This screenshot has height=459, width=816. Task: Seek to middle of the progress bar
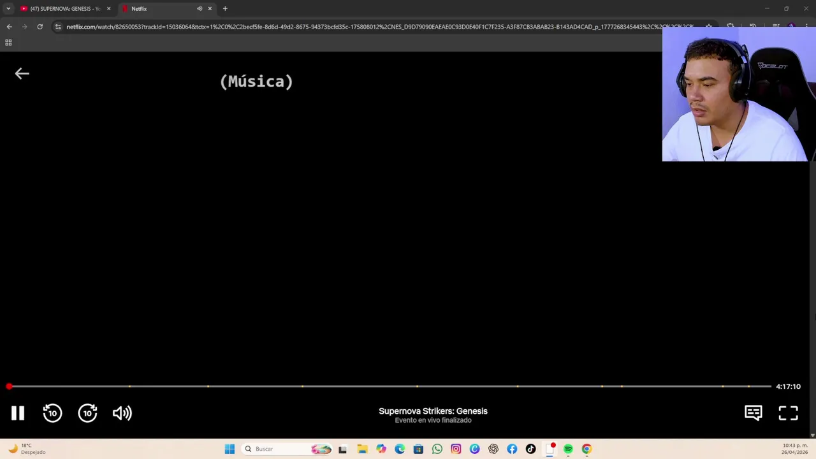pyautogui.click(x=389, y=386)
